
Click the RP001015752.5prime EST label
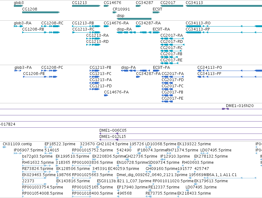[92, 150]
